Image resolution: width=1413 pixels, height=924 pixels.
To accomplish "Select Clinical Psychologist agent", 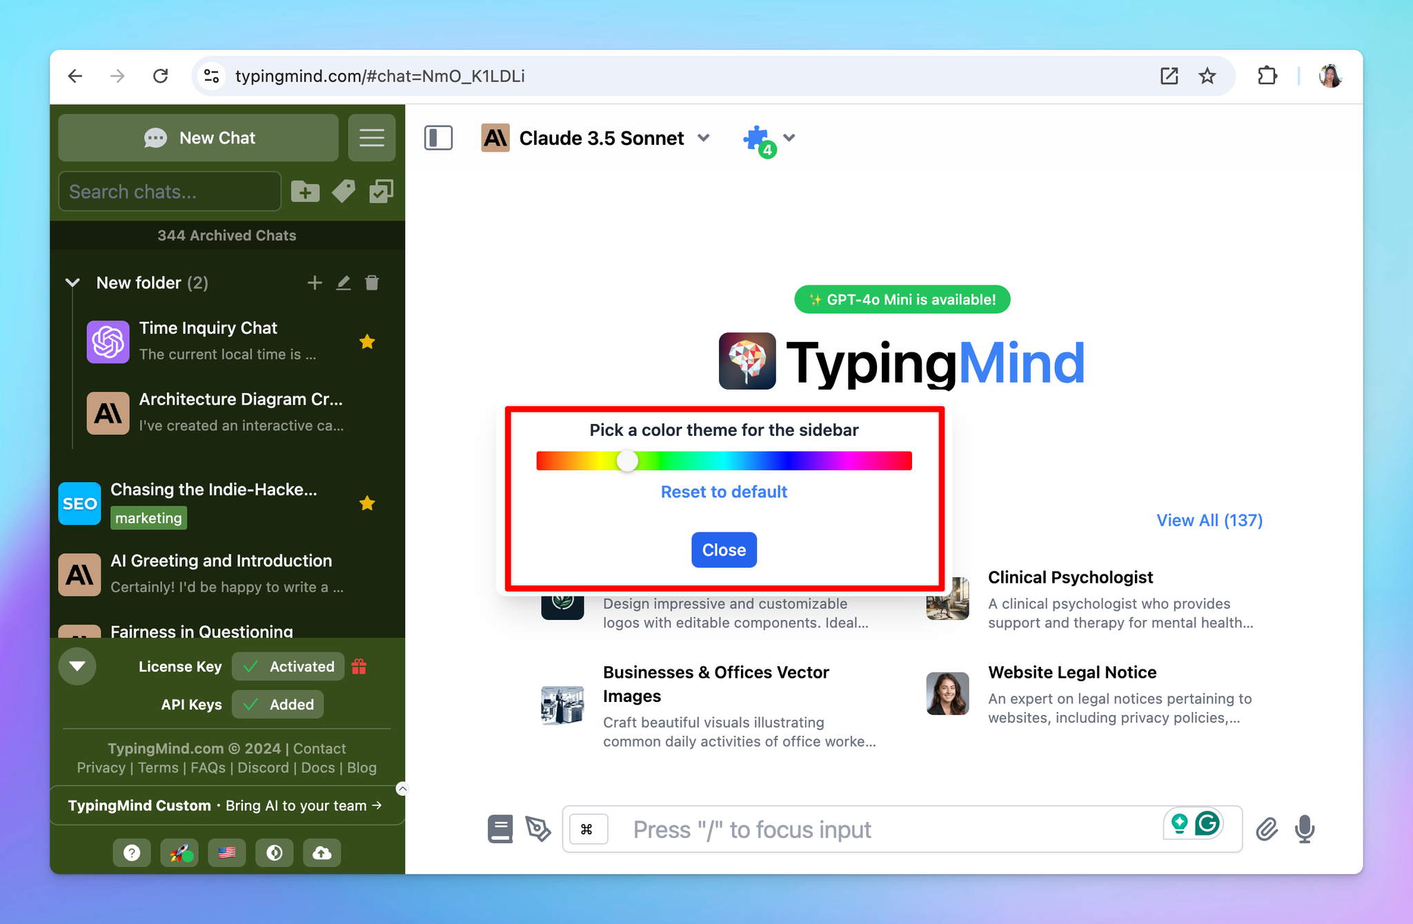I will pyautogui.click(x=1095, y=599).
